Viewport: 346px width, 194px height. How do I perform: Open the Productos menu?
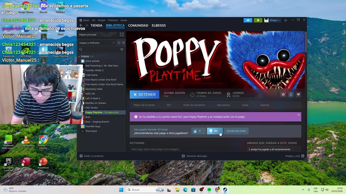pos(113,20)
